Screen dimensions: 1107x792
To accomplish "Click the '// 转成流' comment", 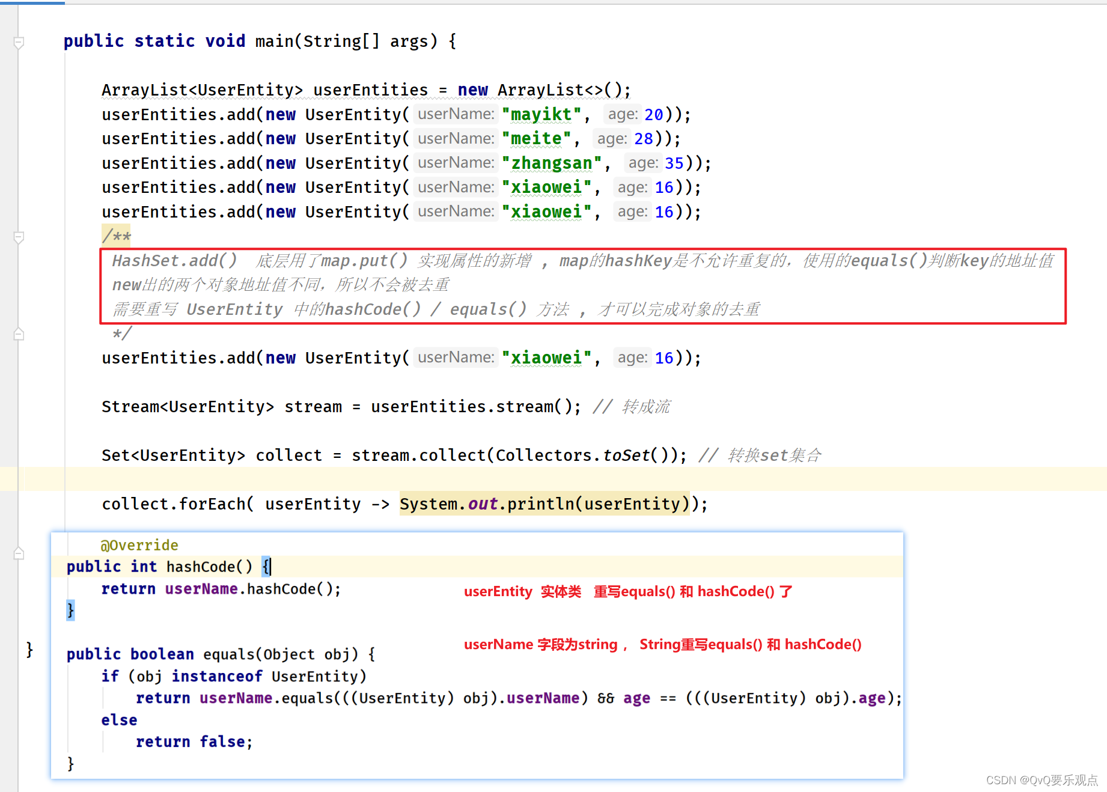I will (x=632, y=407).
